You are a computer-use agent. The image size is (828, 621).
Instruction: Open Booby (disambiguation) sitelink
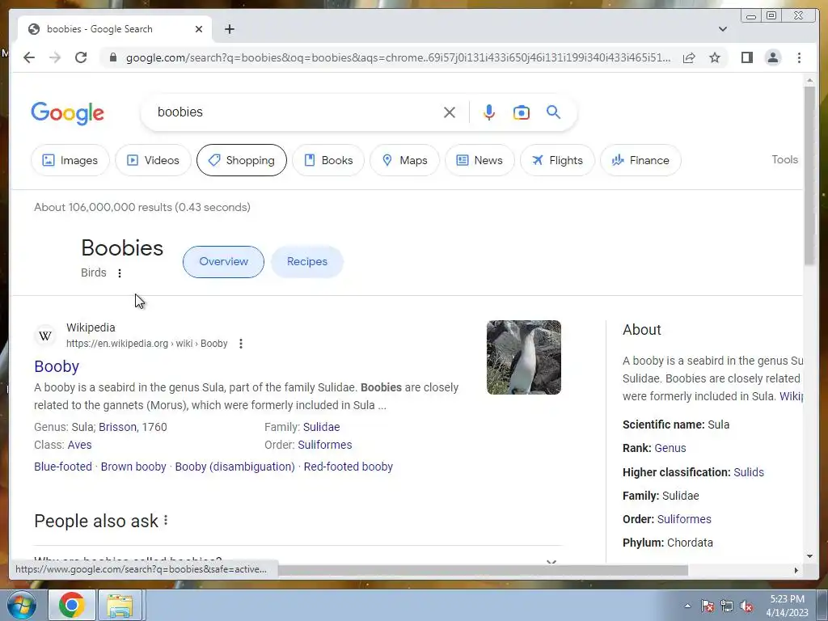[235, 467]
